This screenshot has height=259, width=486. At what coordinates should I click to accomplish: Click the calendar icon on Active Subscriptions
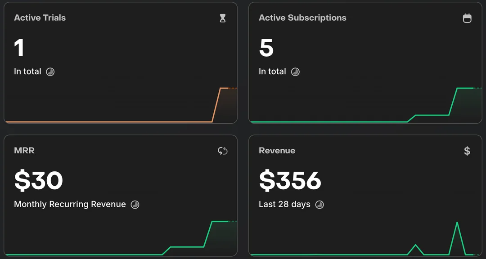tap(467, 18)
